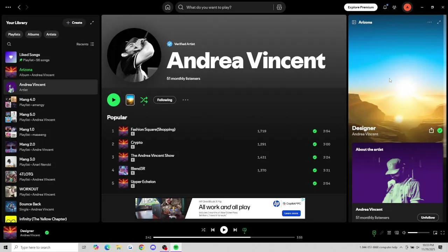Open Mang 4.0 playlist
This screenshot has height=252, width=448.
(x=51, y=102)
